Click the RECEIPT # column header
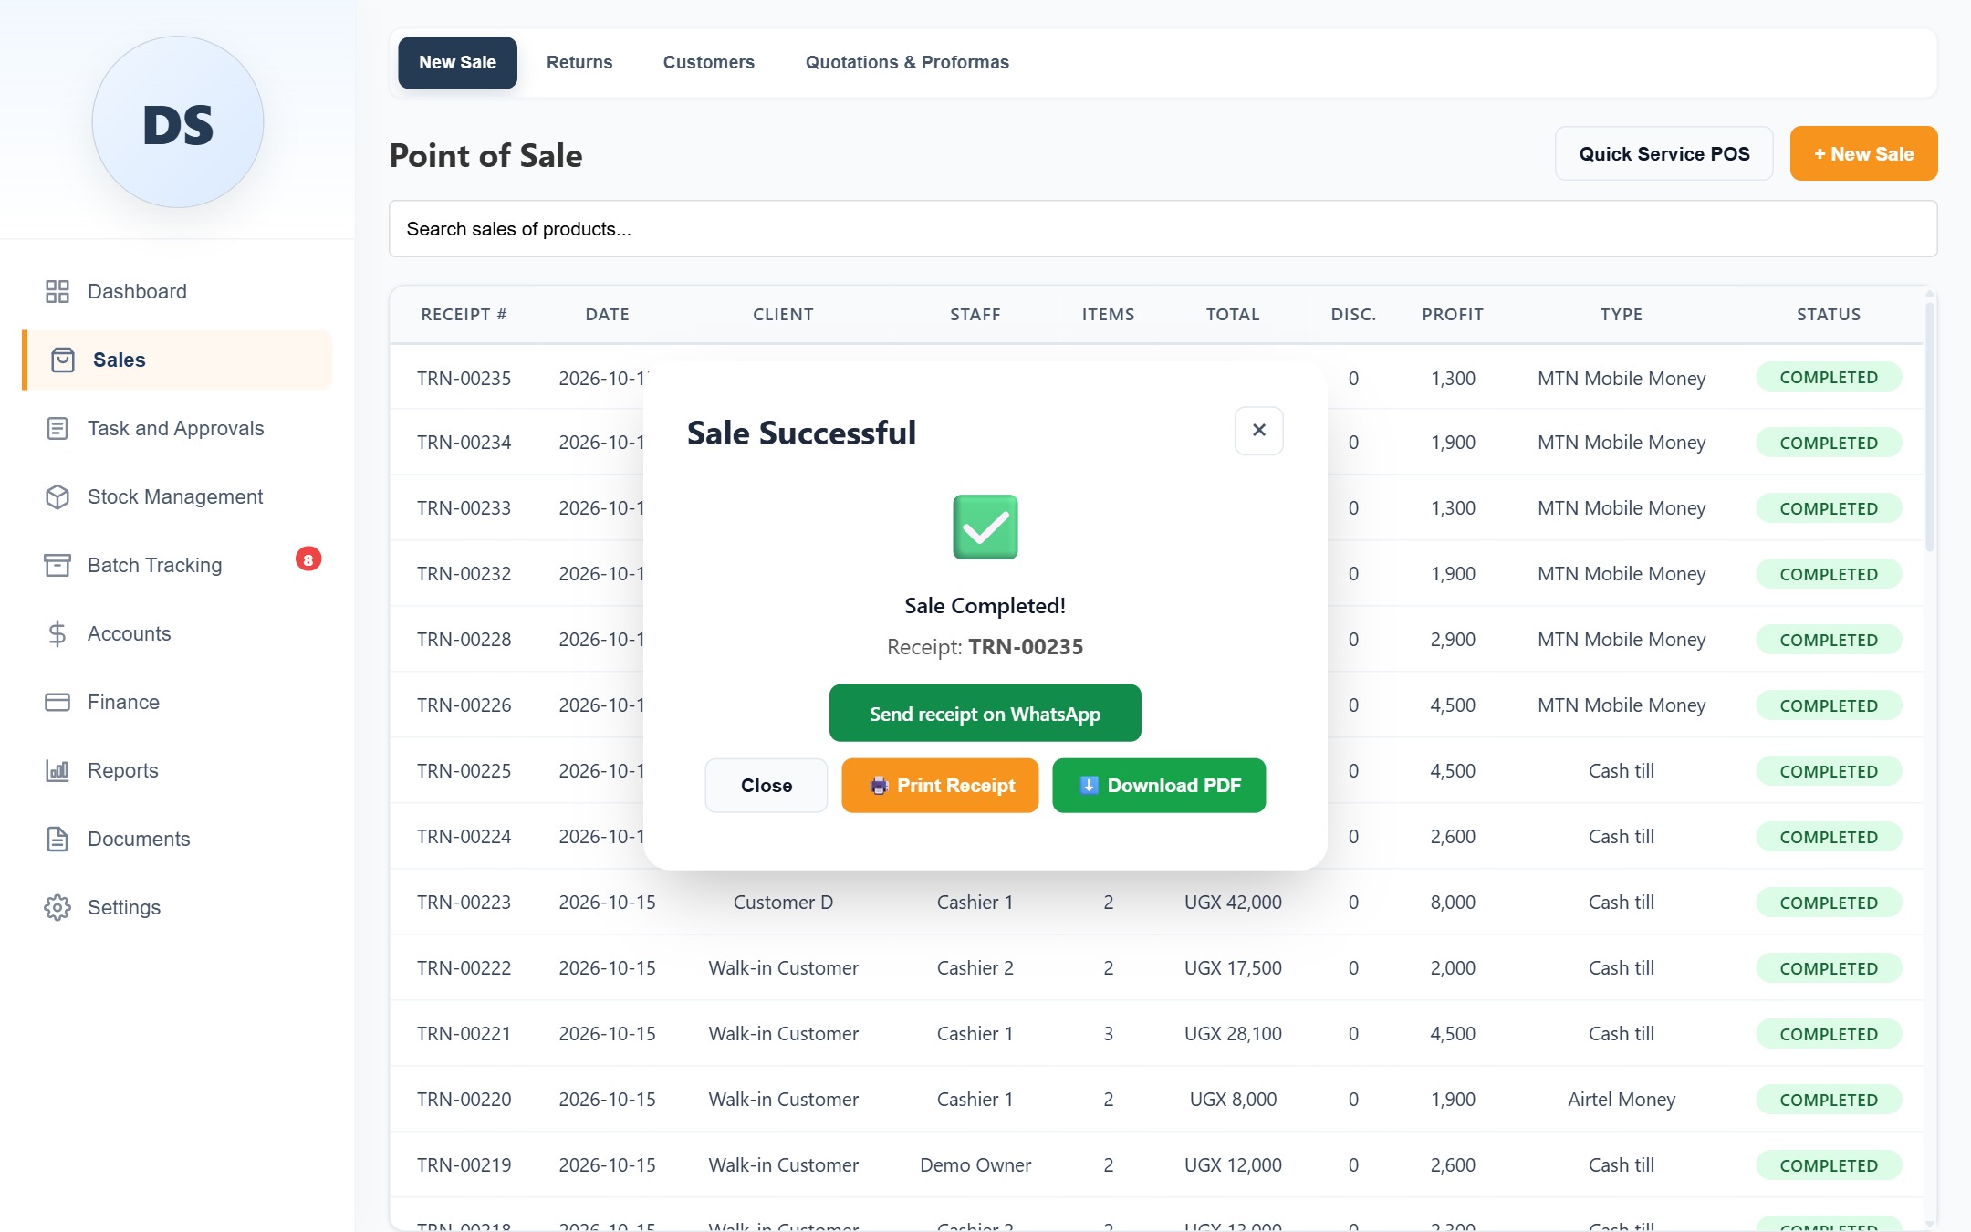 pos(464,314)
